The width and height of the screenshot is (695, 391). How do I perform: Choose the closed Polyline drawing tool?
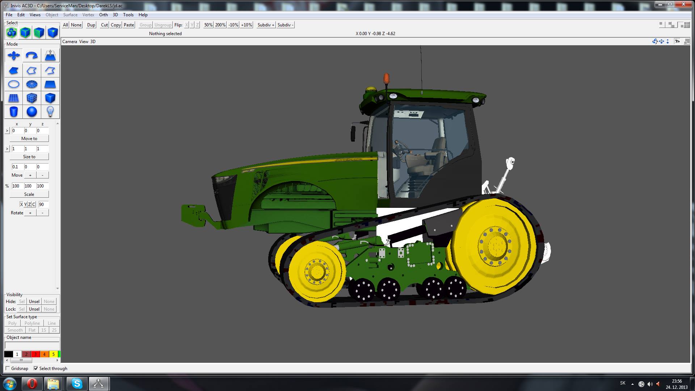click(x=32, y=71)
